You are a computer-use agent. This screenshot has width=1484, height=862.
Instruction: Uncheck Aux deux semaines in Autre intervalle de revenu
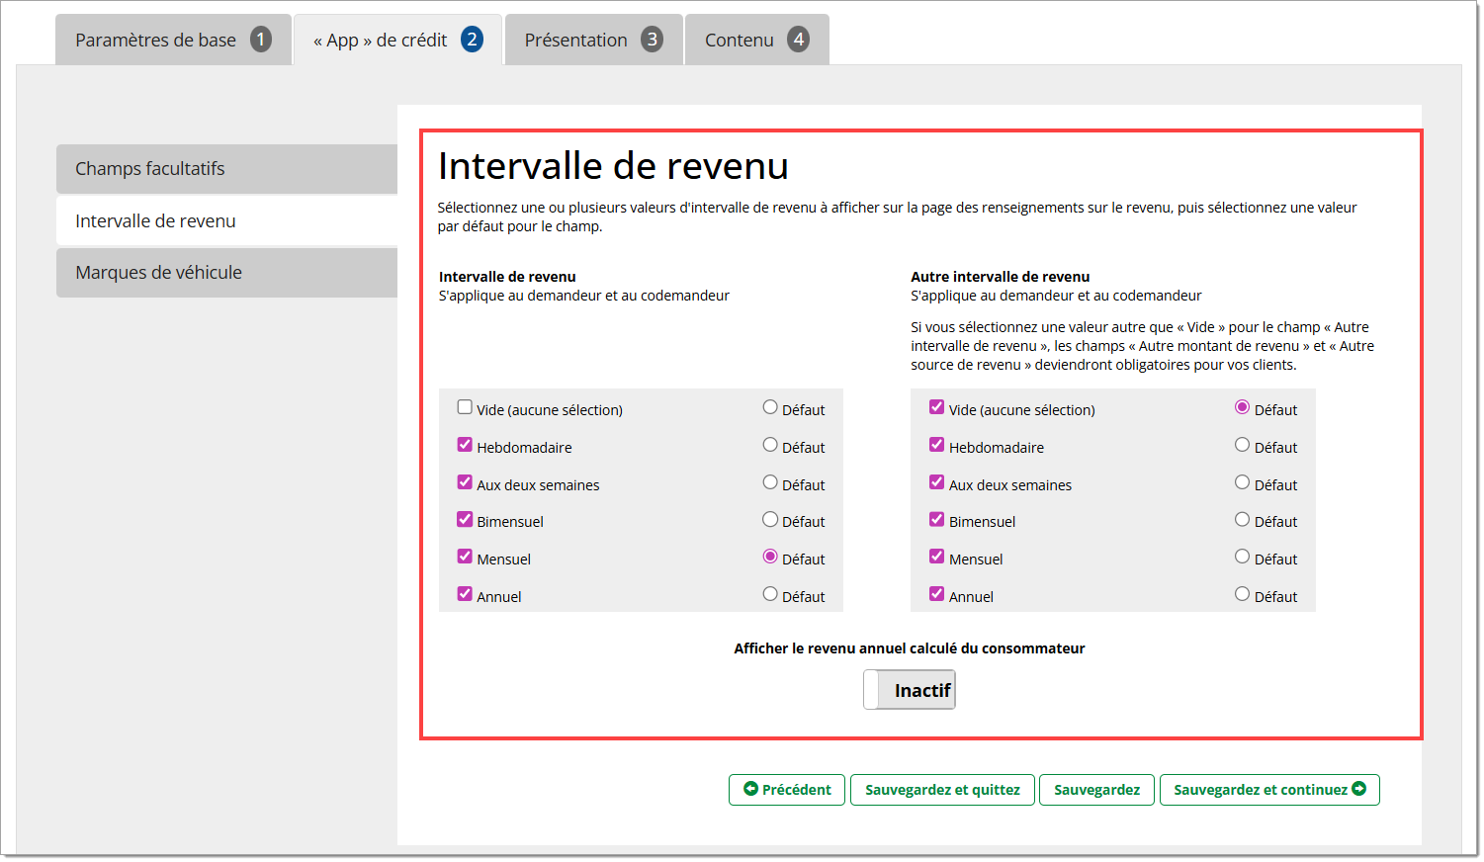point(936,482)
